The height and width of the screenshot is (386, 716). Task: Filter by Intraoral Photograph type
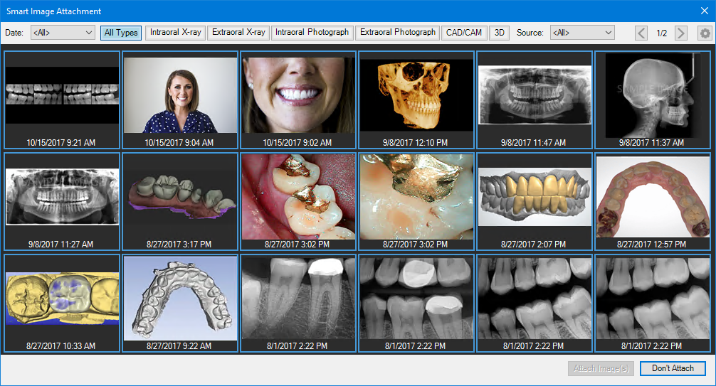click(x=312, y=33)
